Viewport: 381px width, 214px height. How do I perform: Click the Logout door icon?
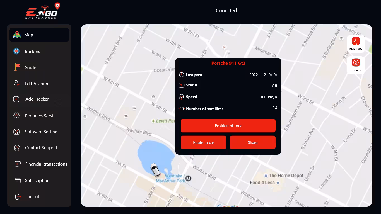tap(18, 197)
